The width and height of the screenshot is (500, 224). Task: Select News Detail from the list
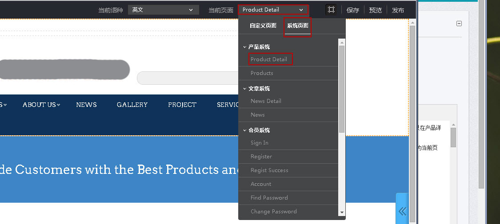(x=266, y=101)
